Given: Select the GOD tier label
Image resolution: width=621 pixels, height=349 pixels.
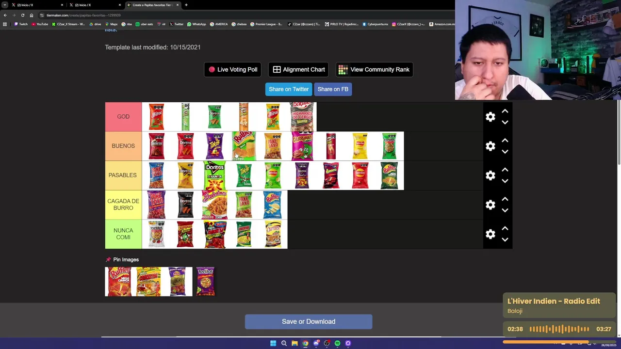Looking at the screenshot, I should (x=123, y=117).
